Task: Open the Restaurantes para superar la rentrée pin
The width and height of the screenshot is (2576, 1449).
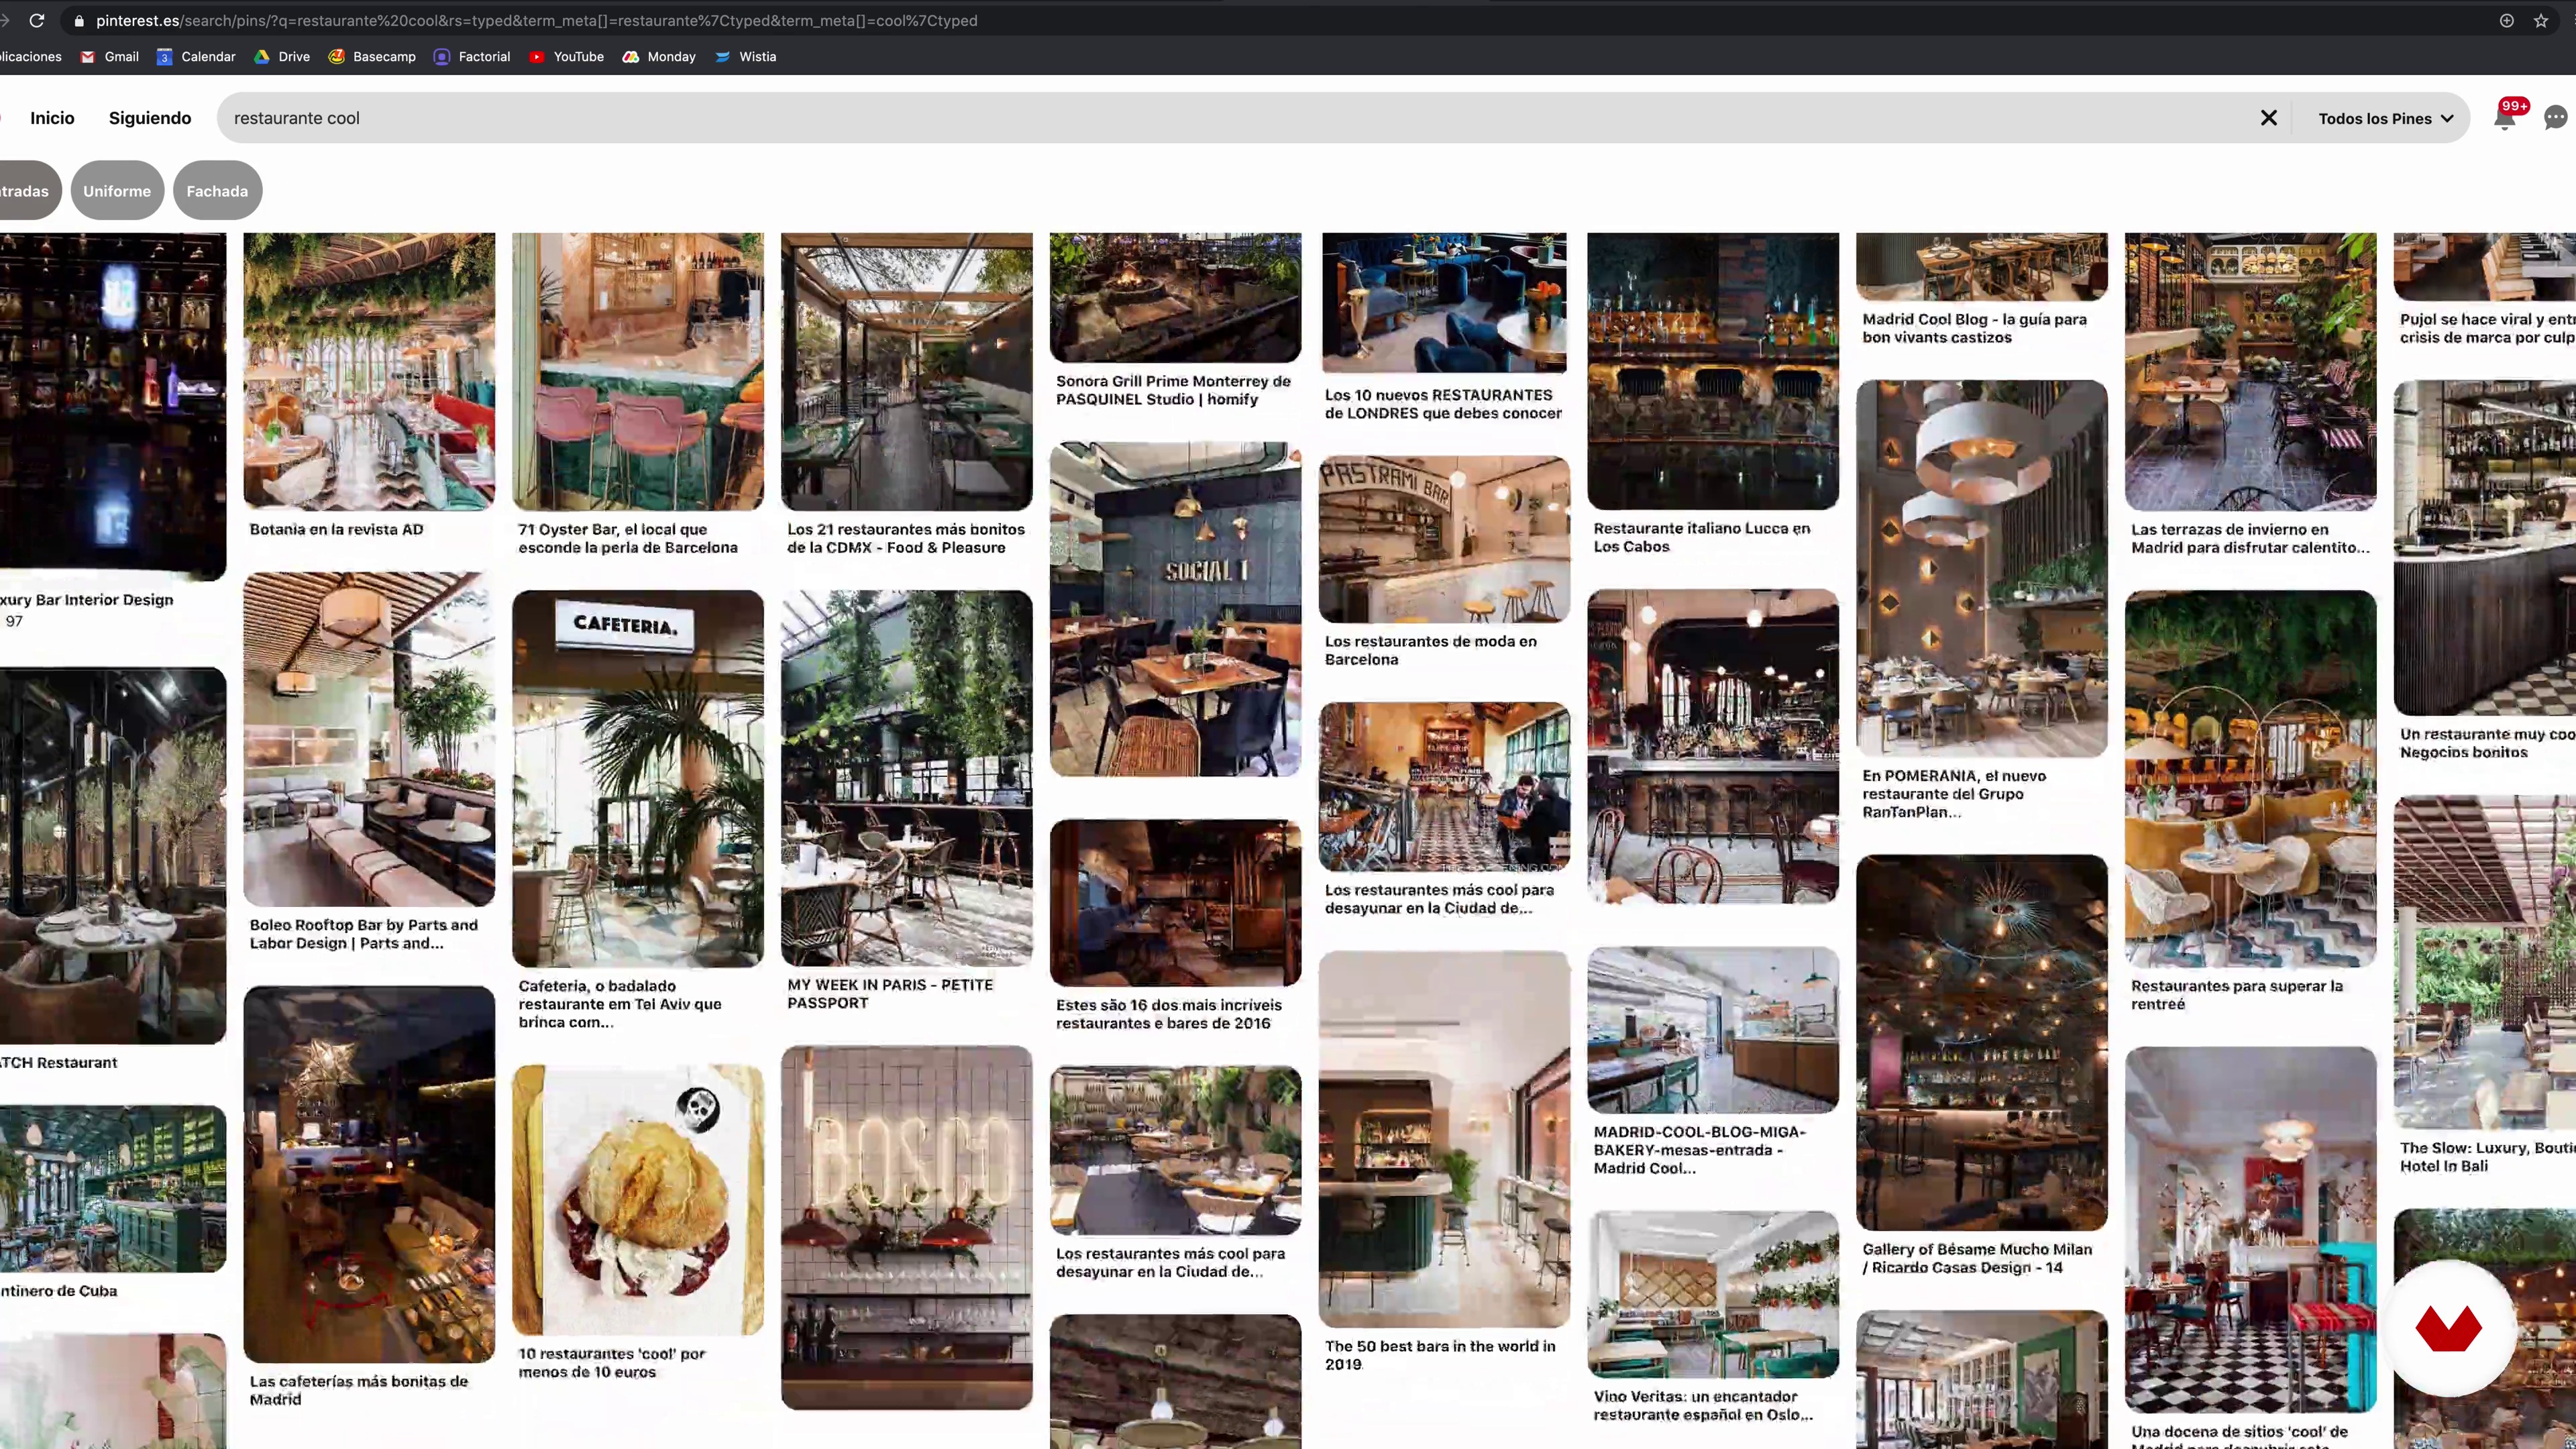Action: point(2251,779)
